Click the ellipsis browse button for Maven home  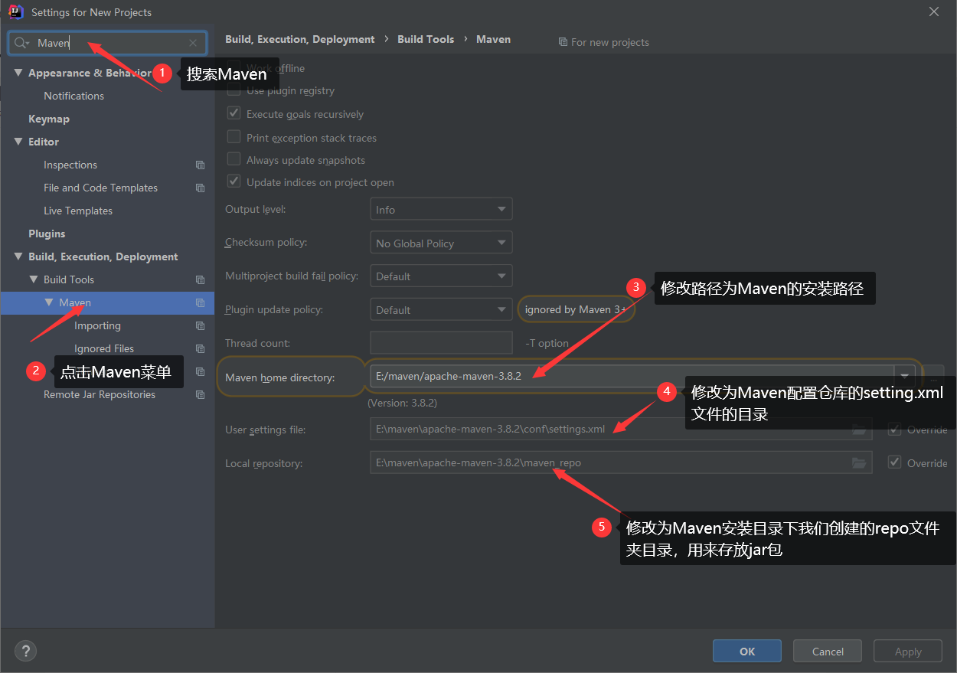933,376
